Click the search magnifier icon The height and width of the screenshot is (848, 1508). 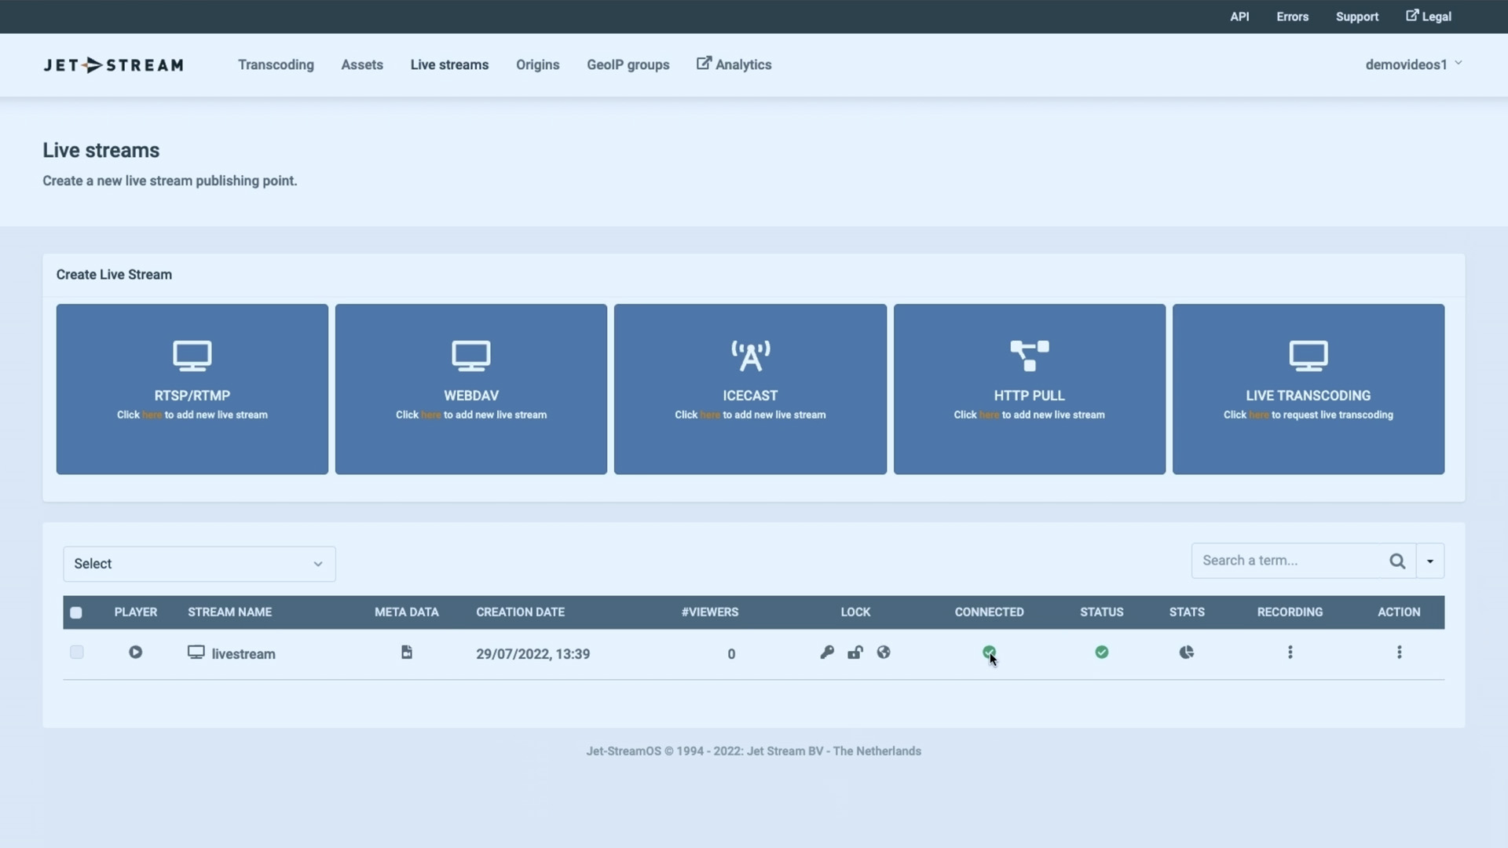coord(1398,560)
